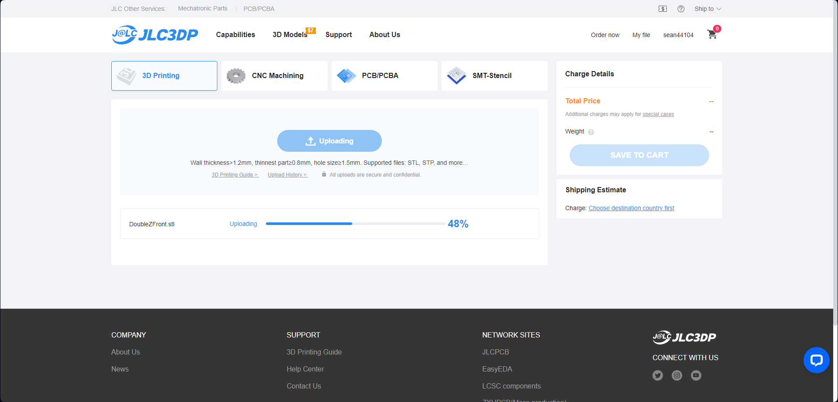This screenshot has width=838, height=402.
Task: Click the $7 badge on 3D Models
Action: [x=310, y=31]
